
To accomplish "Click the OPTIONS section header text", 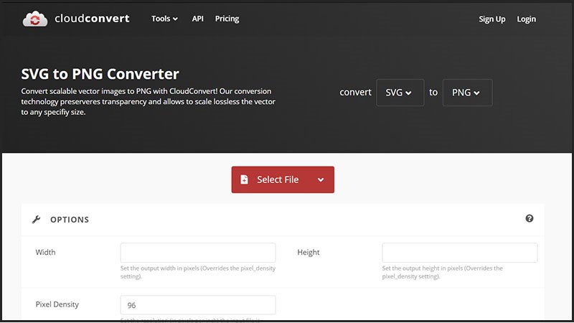I will click(x=70, y=220).
